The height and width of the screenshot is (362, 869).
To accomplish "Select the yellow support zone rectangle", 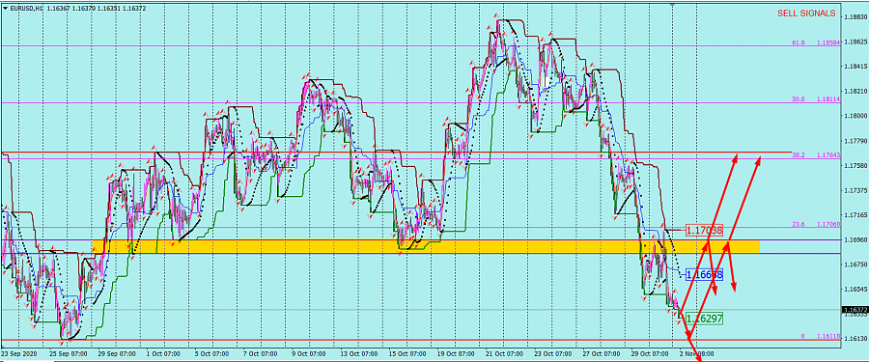I will (x=426, y=247).
